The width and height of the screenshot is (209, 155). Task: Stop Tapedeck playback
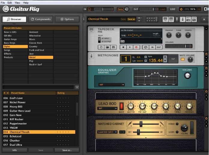click(x=123, y=47)
